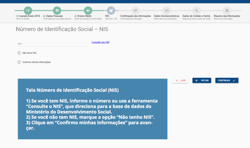
Task: Click the Isenção Enem 2018 step icon
Action: (x=28, y=10)
